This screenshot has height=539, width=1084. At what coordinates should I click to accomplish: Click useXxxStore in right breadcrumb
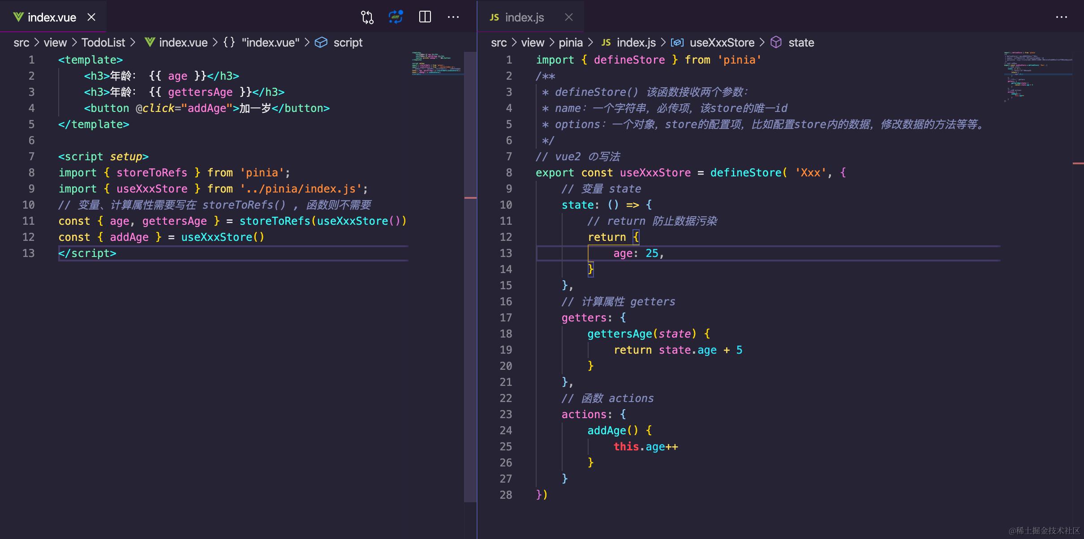tap(722, 43)
